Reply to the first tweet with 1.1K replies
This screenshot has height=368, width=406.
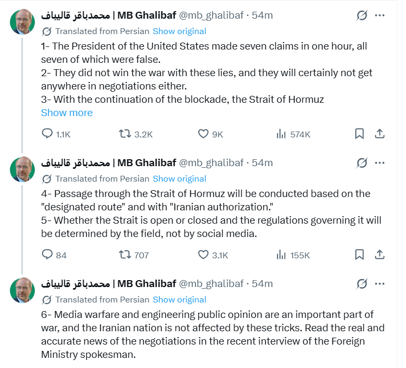47,134
